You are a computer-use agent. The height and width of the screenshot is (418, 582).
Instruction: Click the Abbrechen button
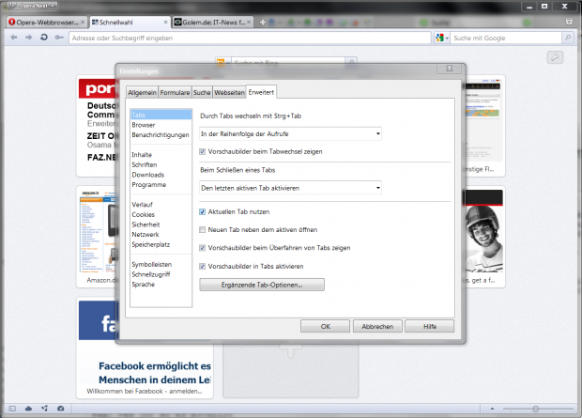pyautogui.click(x=377, y=326)
